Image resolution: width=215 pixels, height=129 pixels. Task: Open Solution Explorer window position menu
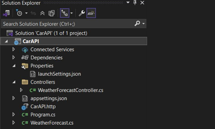point(128,3)
